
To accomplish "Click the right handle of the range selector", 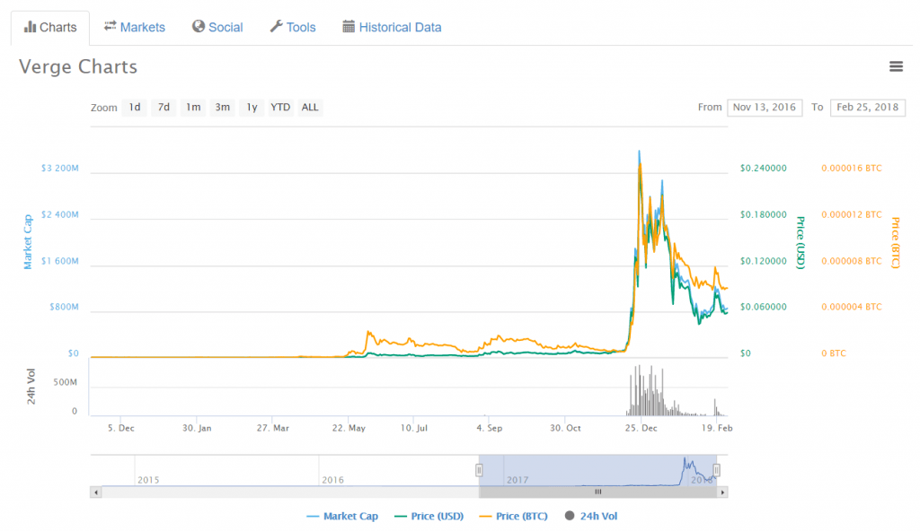I will pyautogui.click(x=716, y=470).
